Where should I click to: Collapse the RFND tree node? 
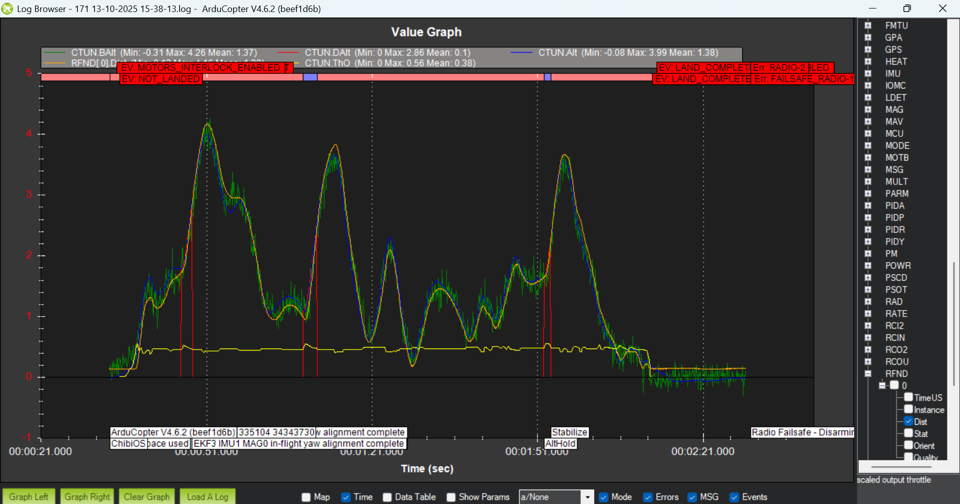click(868, 373)
